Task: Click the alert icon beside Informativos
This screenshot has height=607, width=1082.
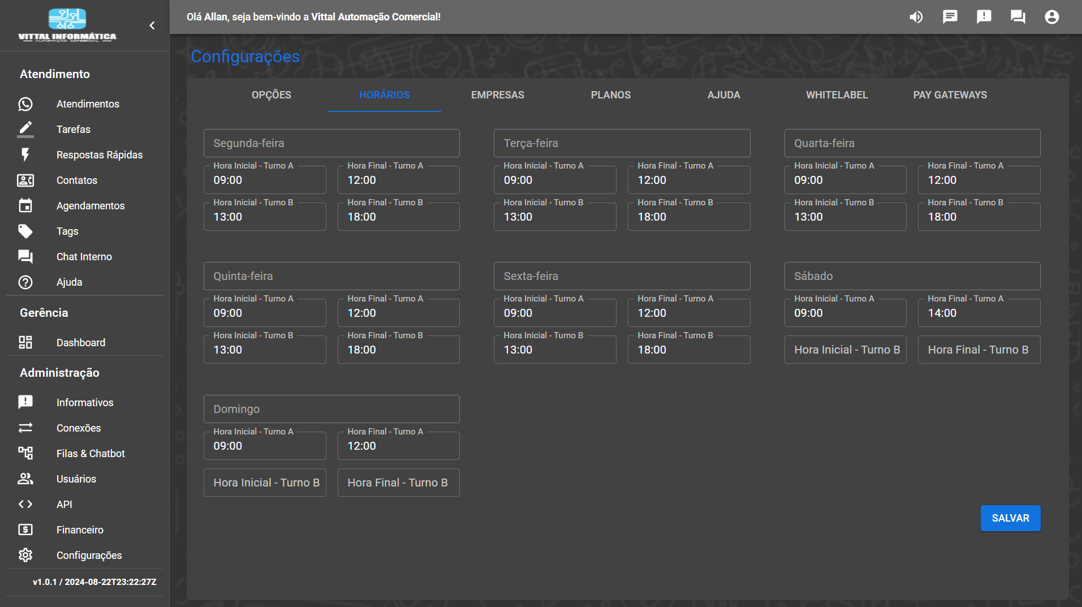Action: 25,403
